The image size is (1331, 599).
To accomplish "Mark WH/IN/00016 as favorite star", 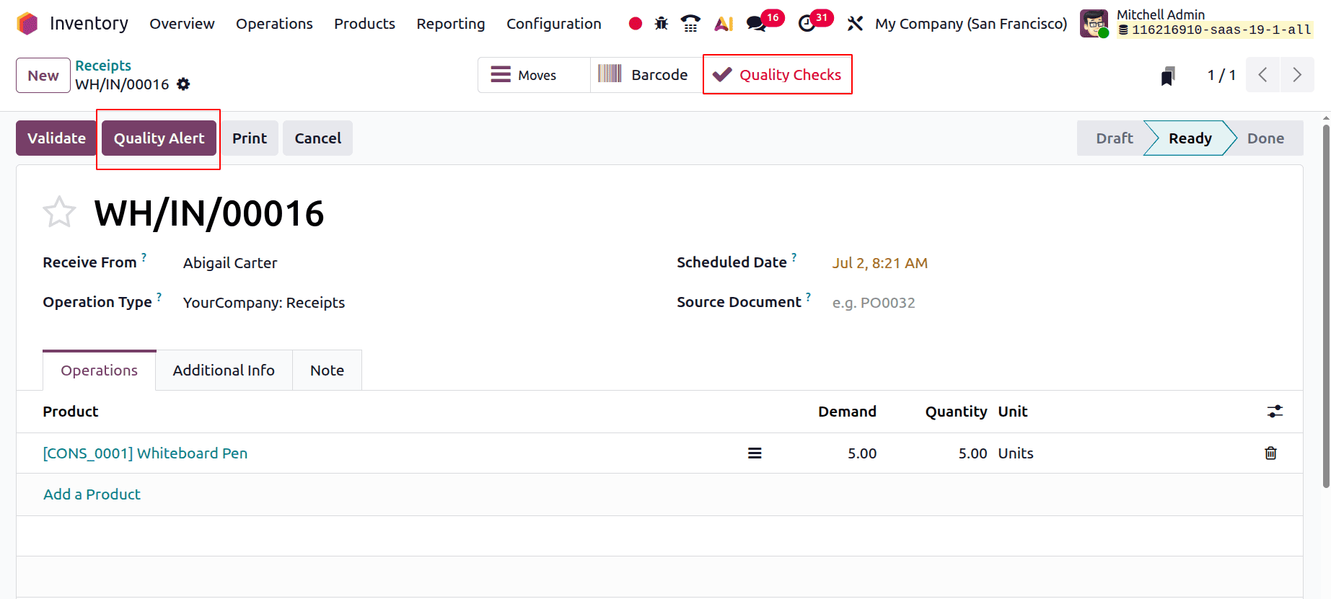I will point(59,213).
